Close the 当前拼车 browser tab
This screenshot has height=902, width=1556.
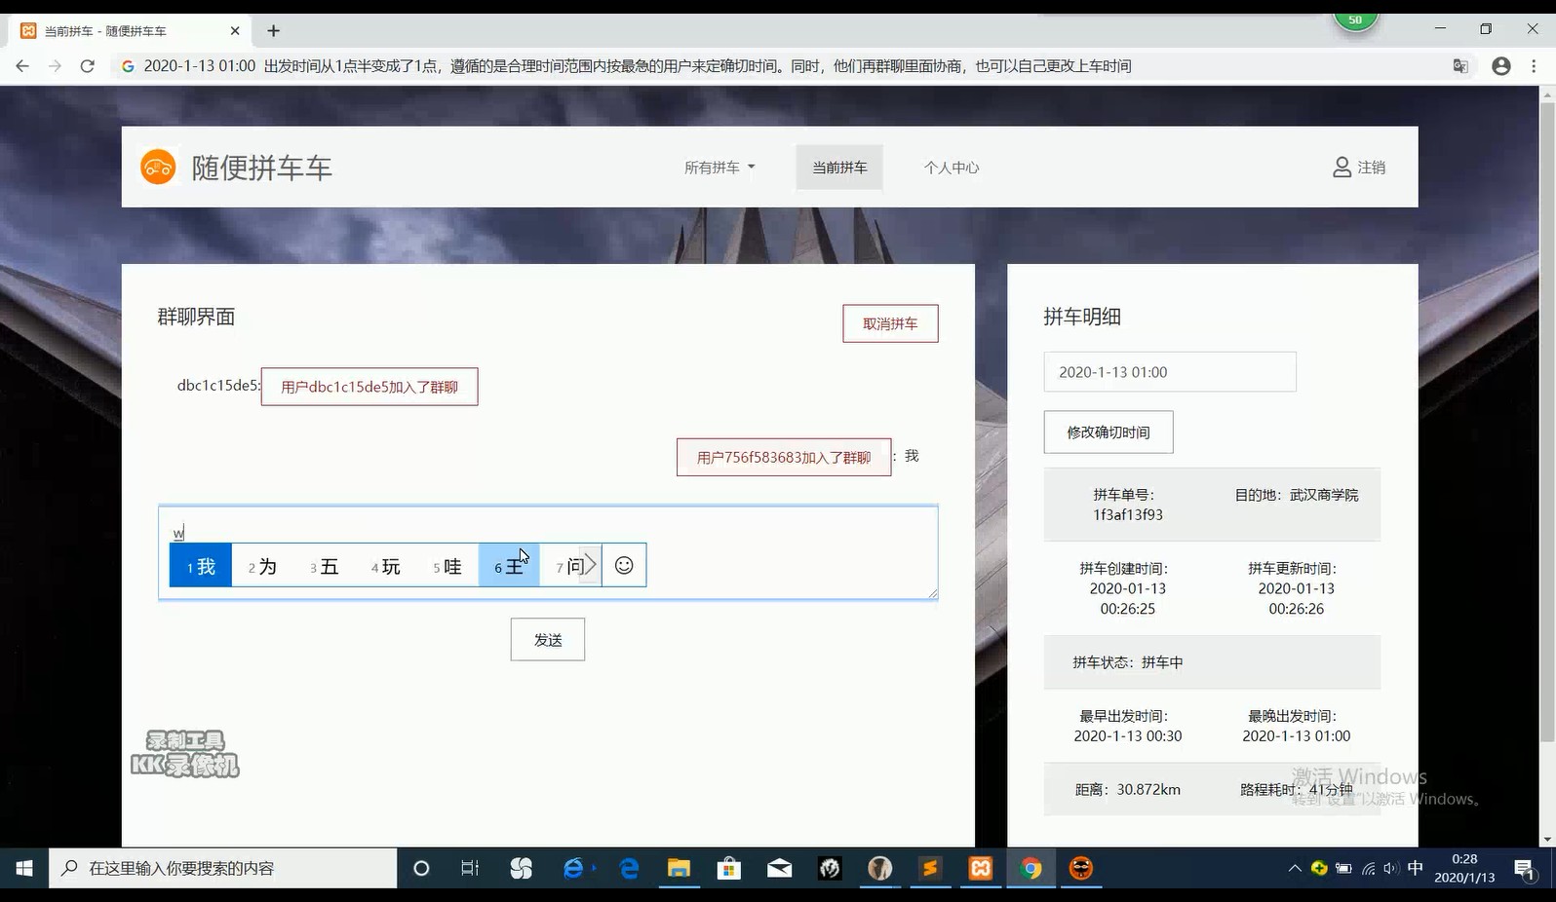point(235,31)
